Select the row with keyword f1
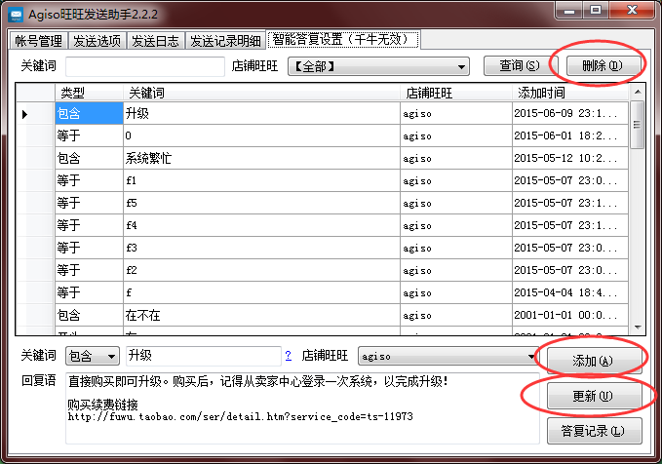662x464 pixels. tap(323, 180)
